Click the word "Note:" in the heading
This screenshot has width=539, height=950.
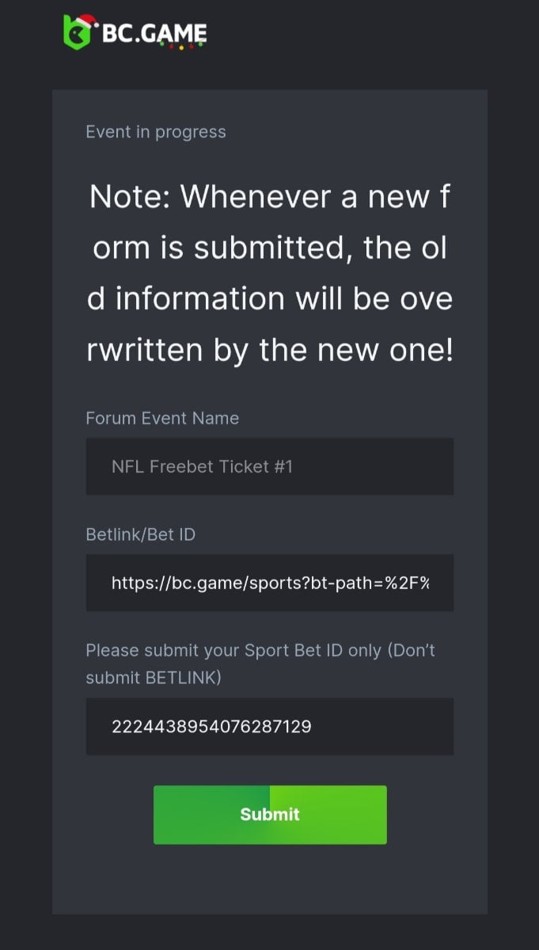tap(130, 196)
